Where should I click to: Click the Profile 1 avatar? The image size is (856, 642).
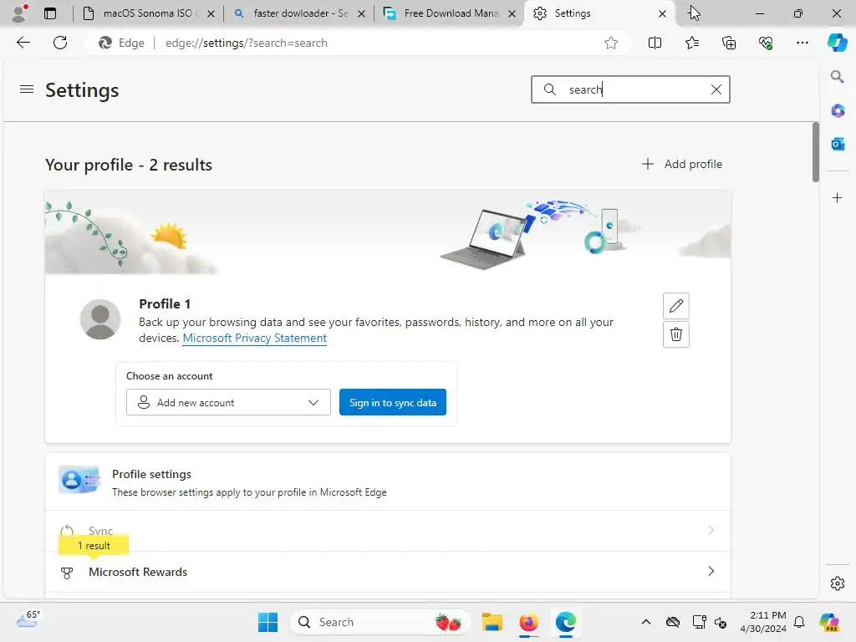[100, 319]
